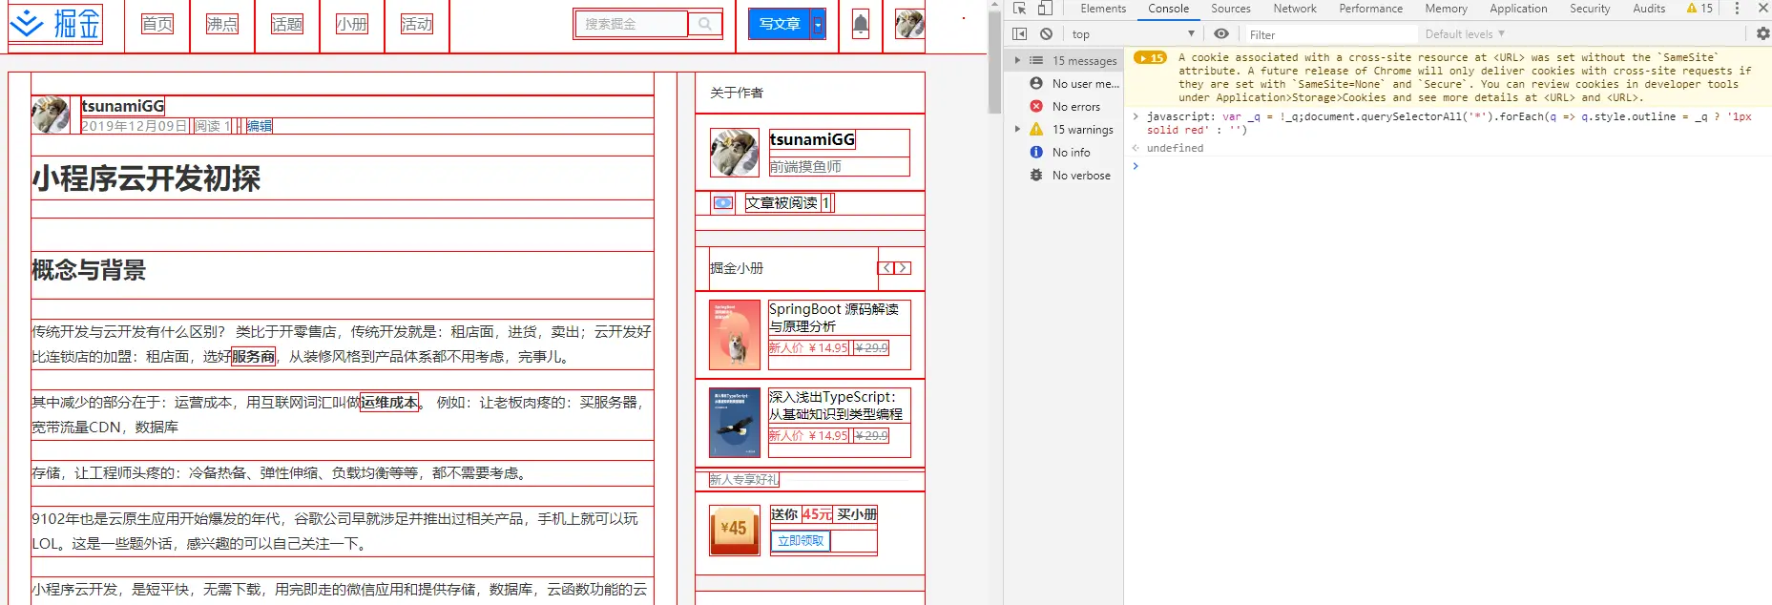
Task: Click the 运维成本 inline link
Action: point(389,403)
